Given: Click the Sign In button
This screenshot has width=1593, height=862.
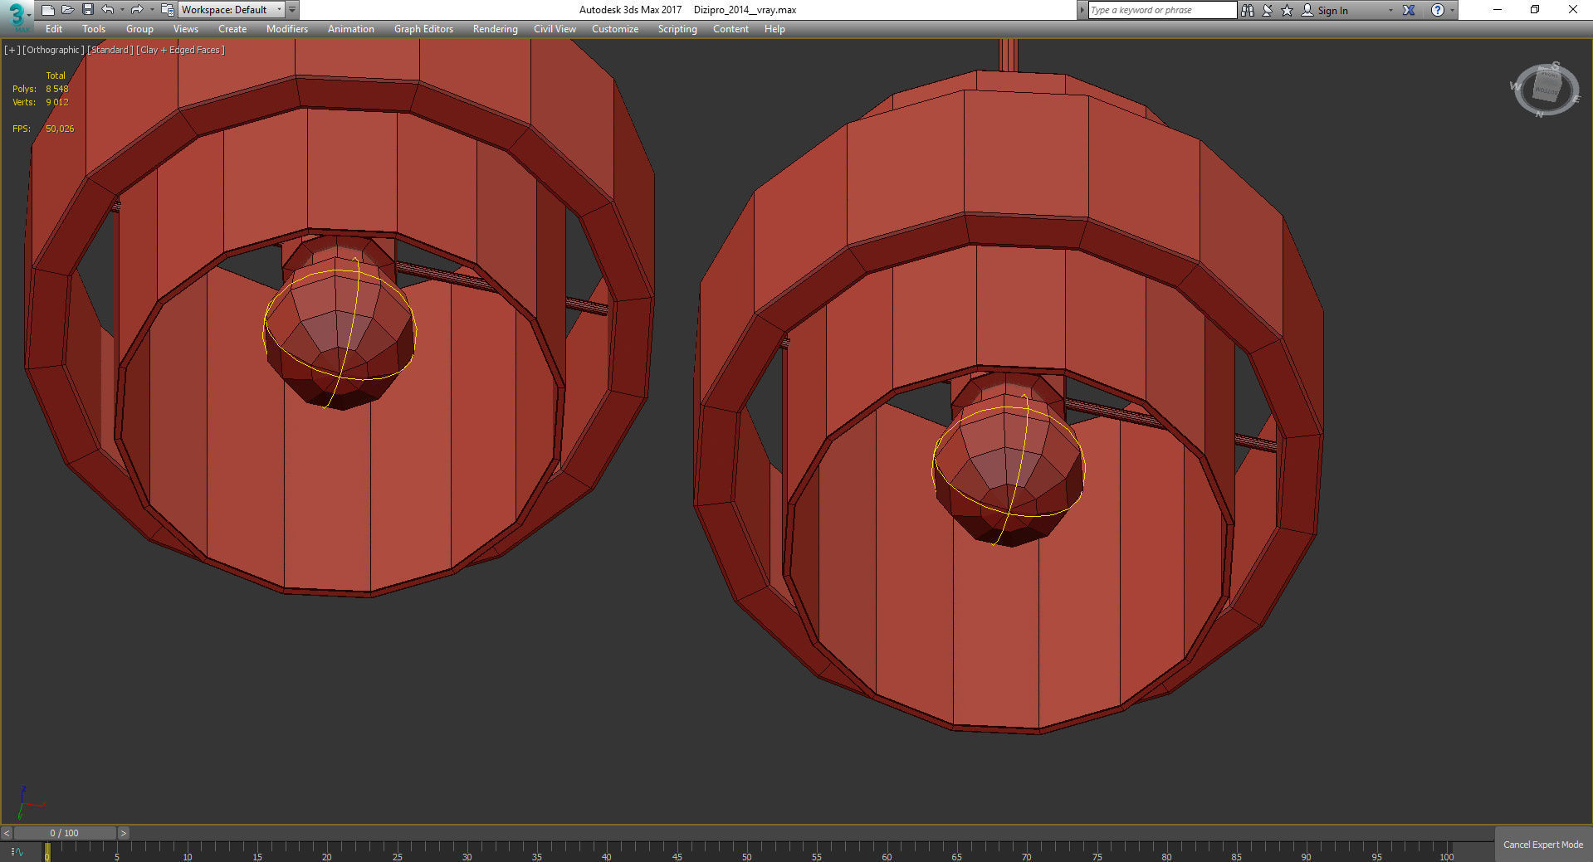Looking at the screenshot, I should (x=1325, y=10).
